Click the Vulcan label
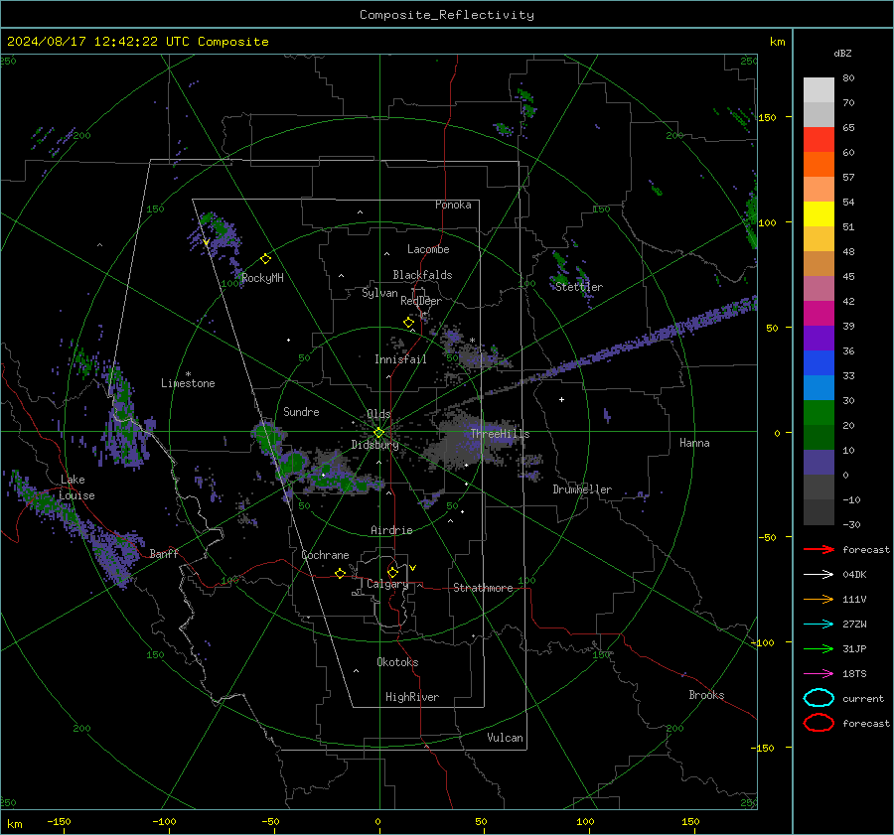894x835 pixels. click(x=506, y=738)
